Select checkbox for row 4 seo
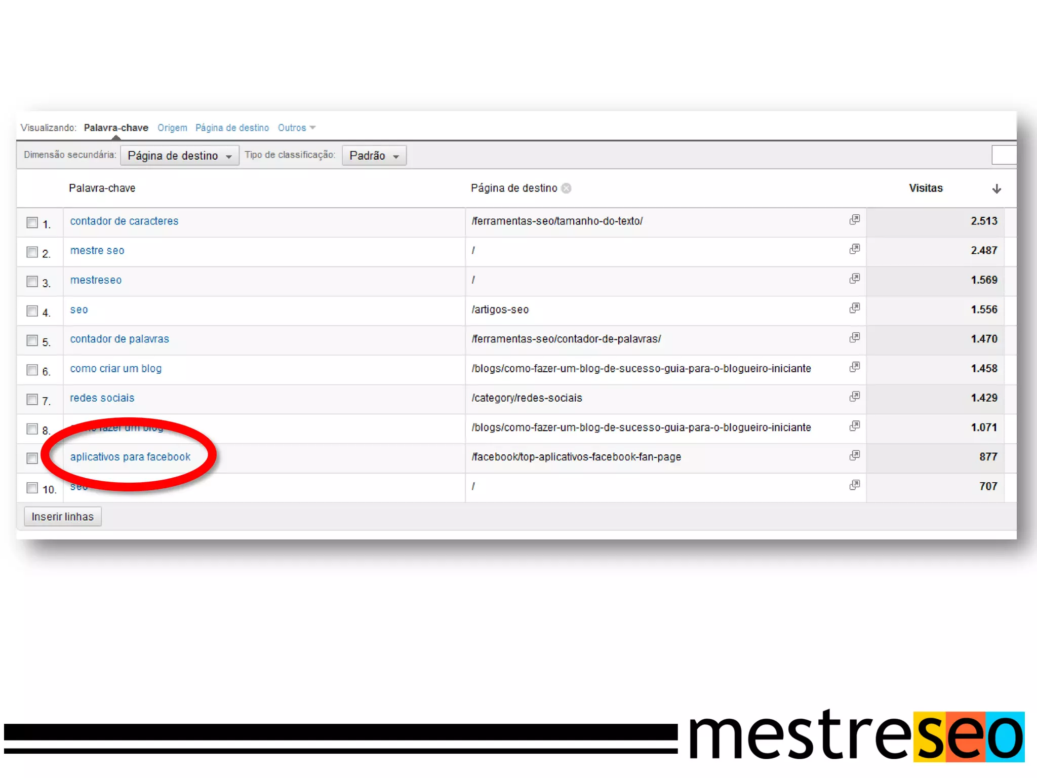1037x778 pixels. tap(32, 310)
